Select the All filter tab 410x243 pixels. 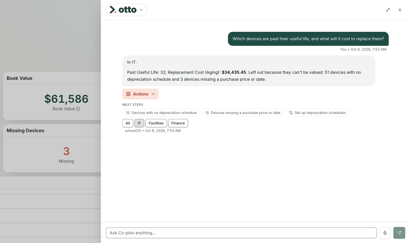128,123
